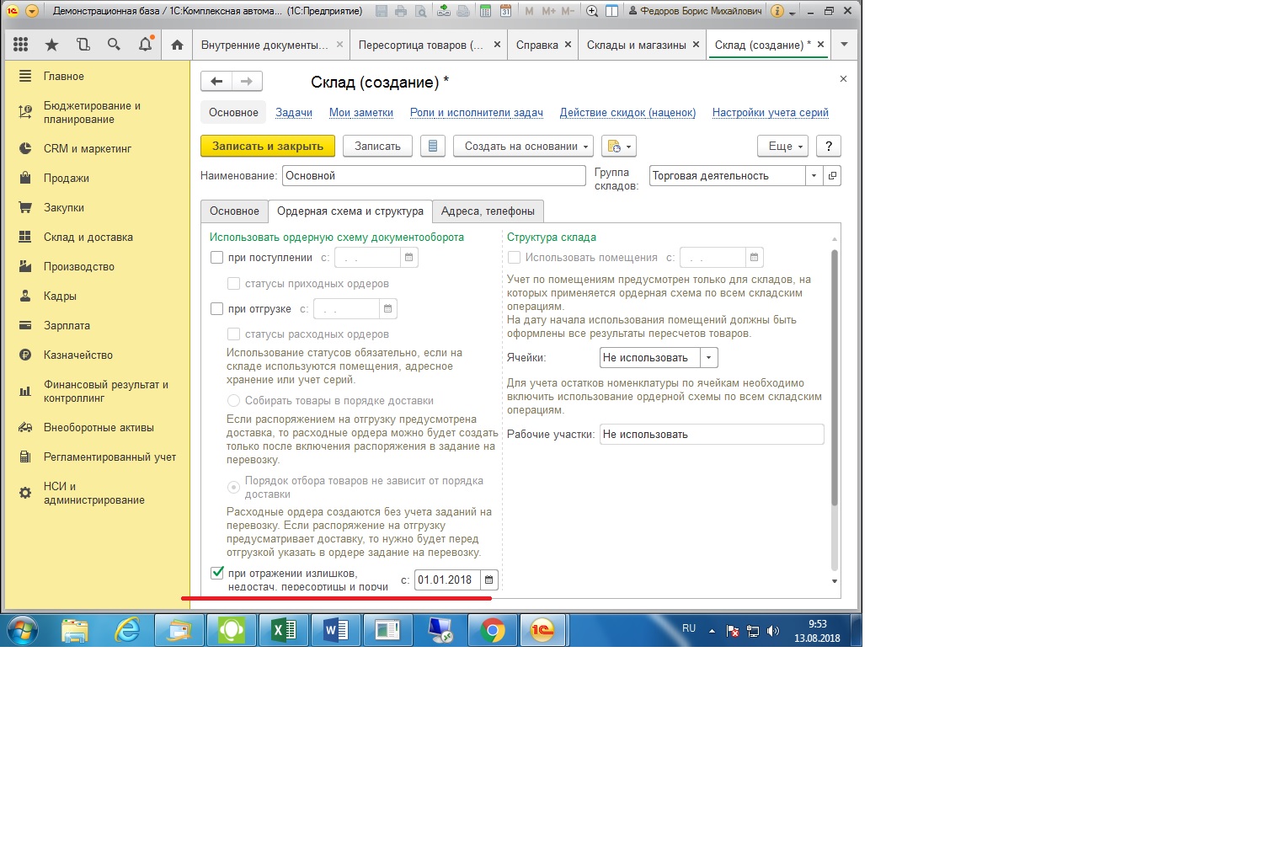The height and width of the screenshot is (844, 1265).
Task: Open 'Настройки учета серий' link
Action: pos(770,113)
